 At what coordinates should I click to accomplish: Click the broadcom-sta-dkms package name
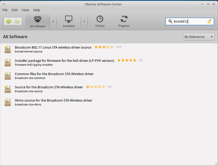28,104
